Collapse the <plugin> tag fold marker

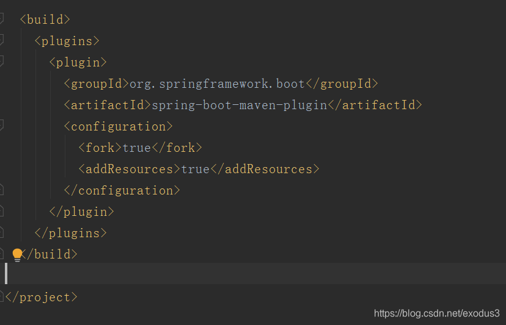(x=1, y=61)
